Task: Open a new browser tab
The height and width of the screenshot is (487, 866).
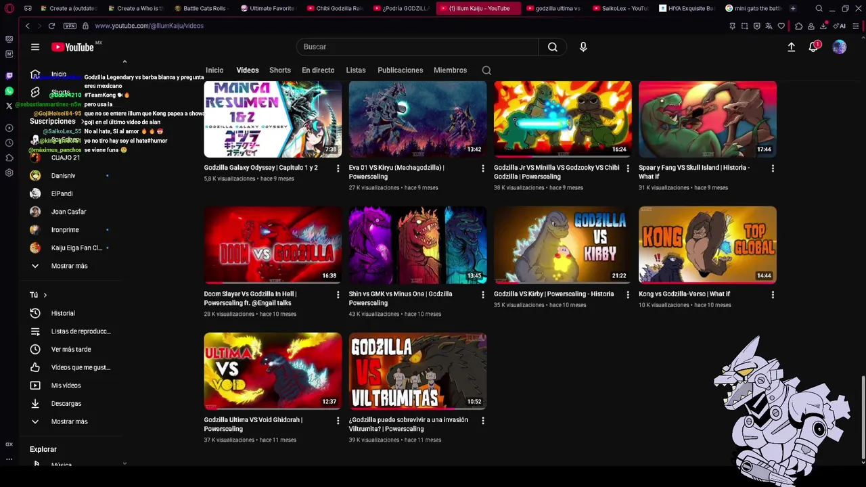Action: click(792, 8)
